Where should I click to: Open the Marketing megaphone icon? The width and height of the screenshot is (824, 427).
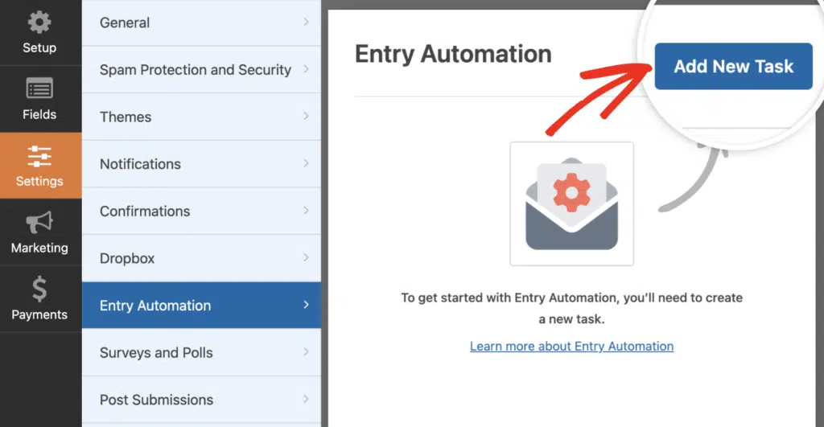pos(39,223)
